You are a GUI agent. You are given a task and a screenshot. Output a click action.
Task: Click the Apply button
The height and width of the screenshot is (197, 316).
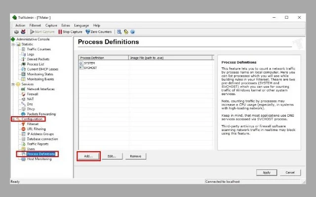point(267,172)
